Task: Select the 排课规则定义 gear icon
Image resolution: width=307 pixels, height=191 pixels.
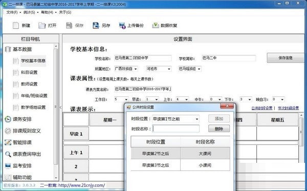Action: (x=8, y=131)
